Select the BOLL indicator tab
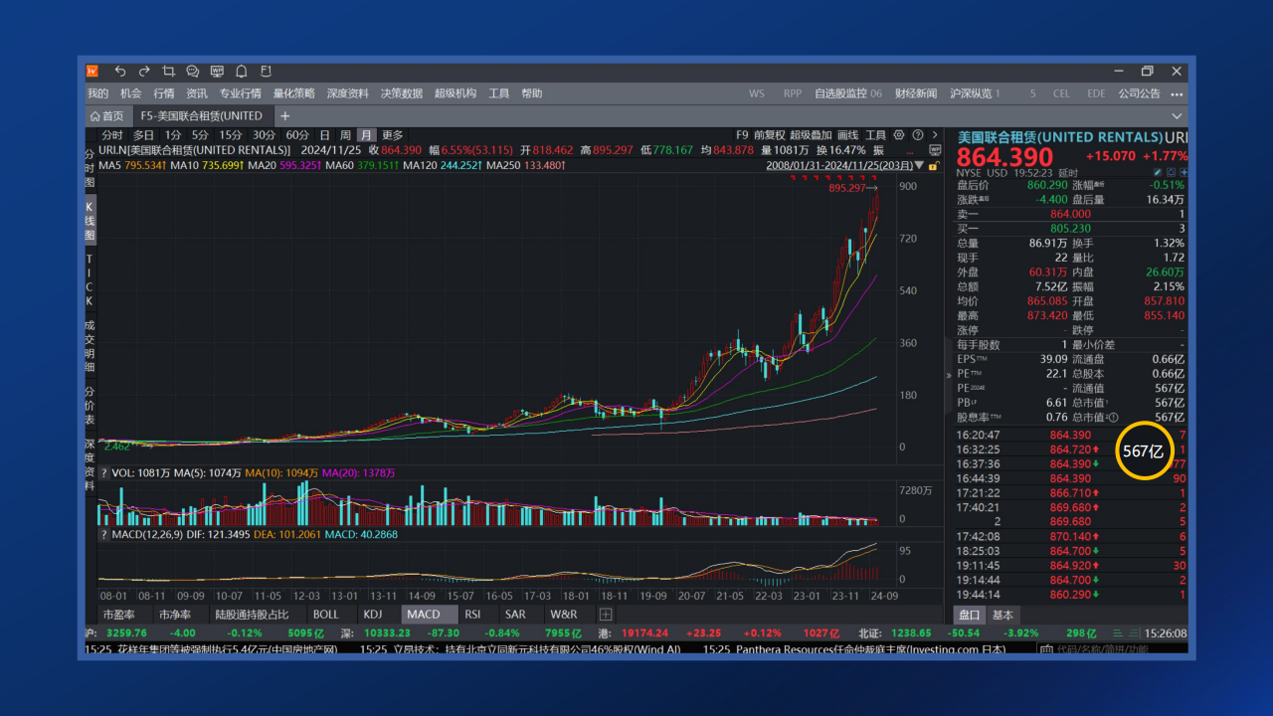This screenshot has width=1273, height=716. click(x=325, y=615)
